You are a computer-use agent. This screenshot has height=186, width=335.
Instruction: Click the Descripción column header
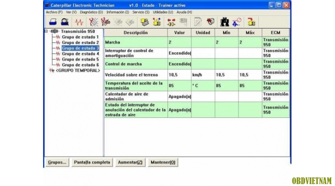(x=135, y=32)
